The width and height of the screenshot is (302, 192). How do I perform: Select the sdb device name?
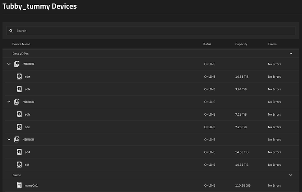coord(27,114)
